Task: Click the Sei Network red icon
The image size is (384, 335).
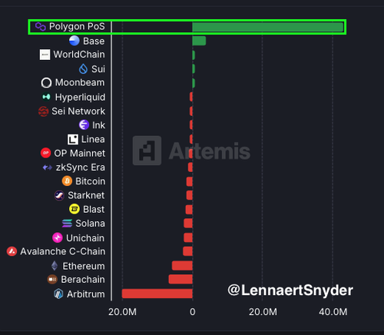Action: 43,111
